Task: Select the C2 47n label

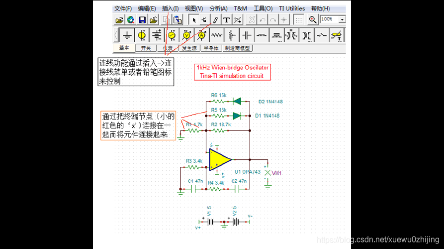Action: click(239, 181)
